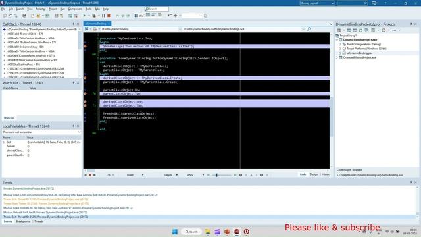421x237 pixels.
Task: Open the Run menu
Action: pyautogui.click(x=62, y=9)
